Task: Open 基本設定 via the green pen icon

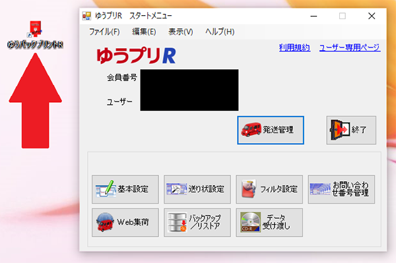Action: [105, 189]
